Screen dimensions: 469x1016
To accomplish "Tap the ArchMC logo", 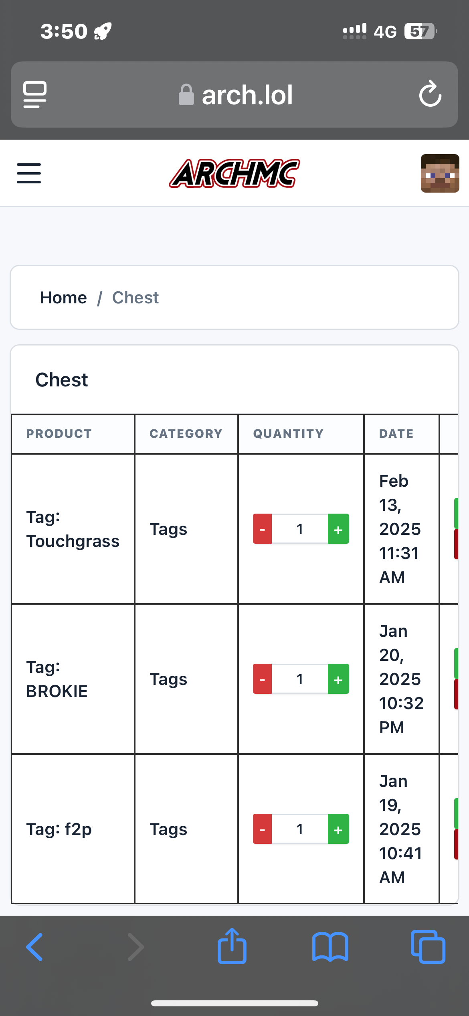I will 234,173.
